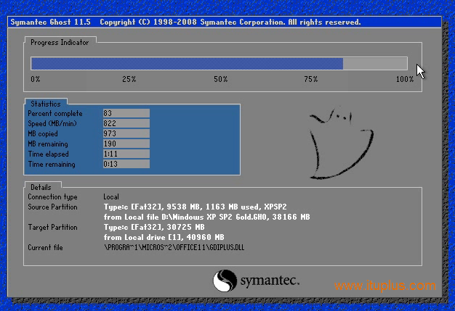
Task: Click the 'Time remaining' label
Action: (x=52, y=164)
